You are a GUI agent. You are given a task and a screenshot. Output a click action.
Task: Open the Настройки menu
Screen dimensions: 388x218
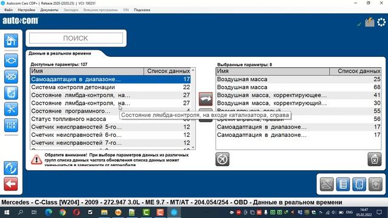(x=26, y=10)
